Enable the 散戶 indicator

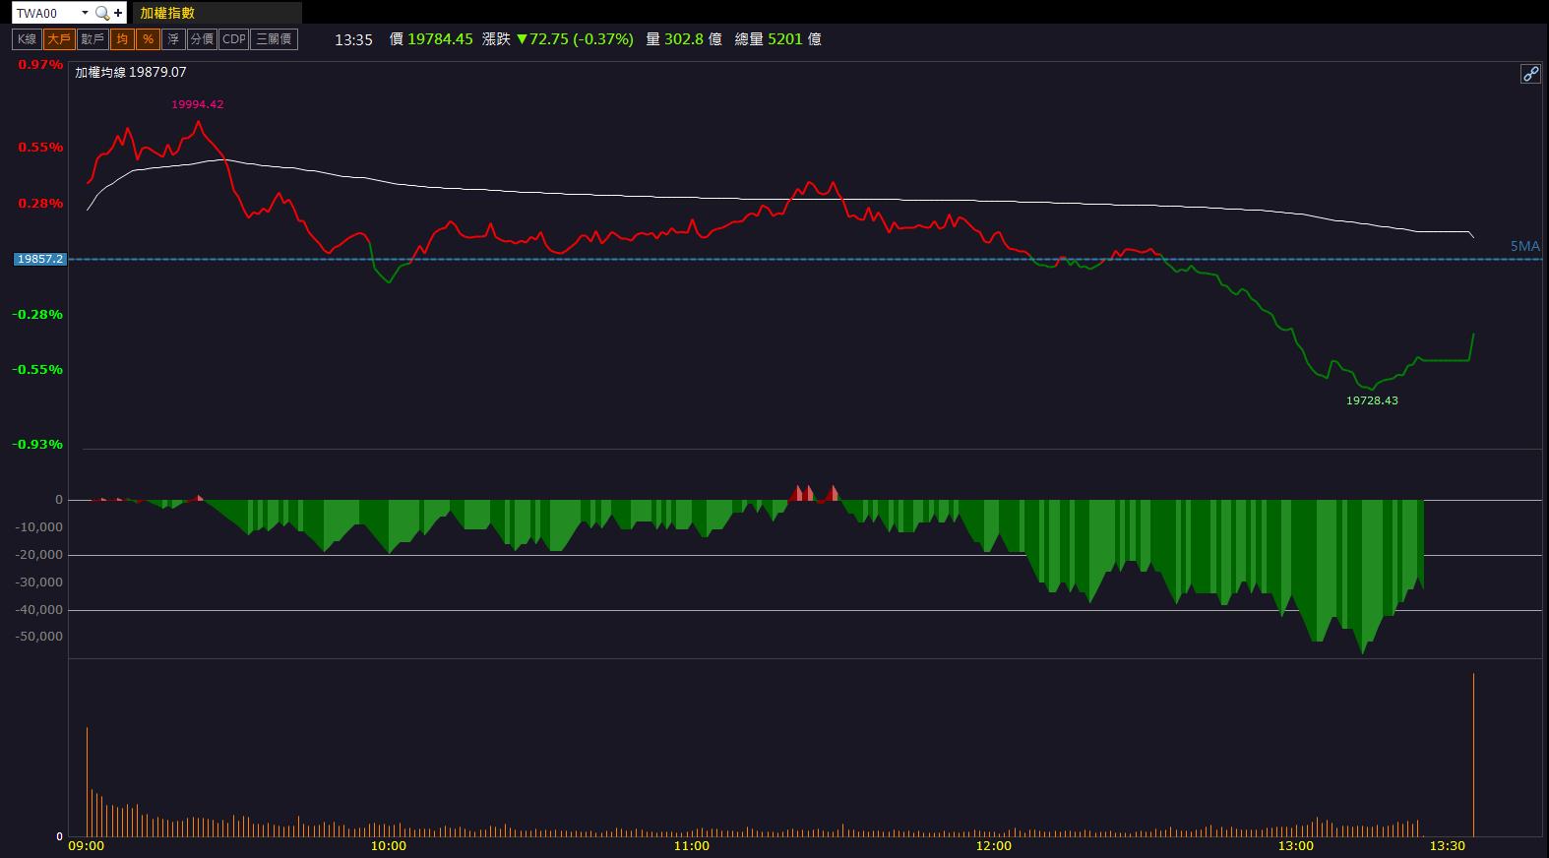click(x=93, y=39)
